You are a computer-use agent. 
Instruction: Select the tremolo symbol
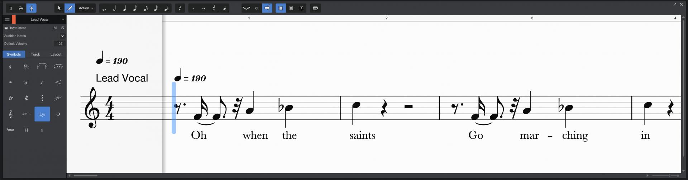(x=27, y=98)
